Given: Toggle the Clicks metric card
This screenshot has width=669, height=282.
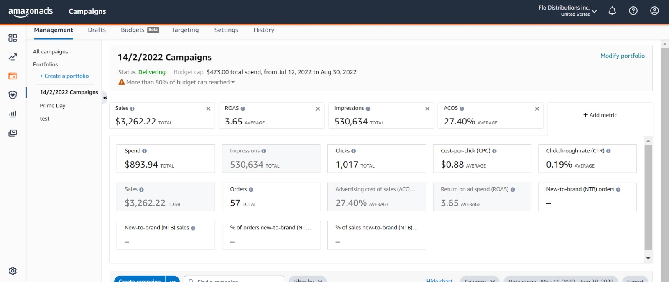Looking at the screenshot, I should [376, 158].
